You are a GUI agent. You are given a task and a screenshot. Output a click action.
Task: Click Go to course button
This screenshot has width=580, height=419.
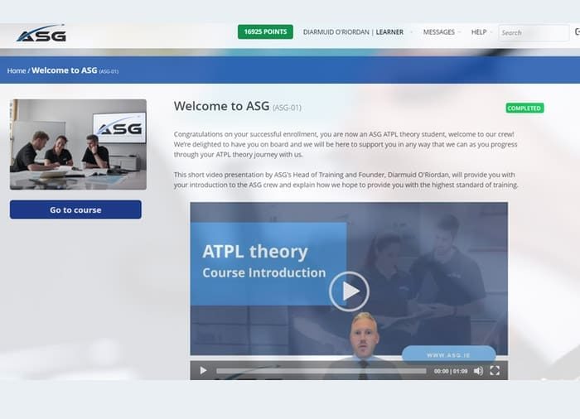(75, 209)
